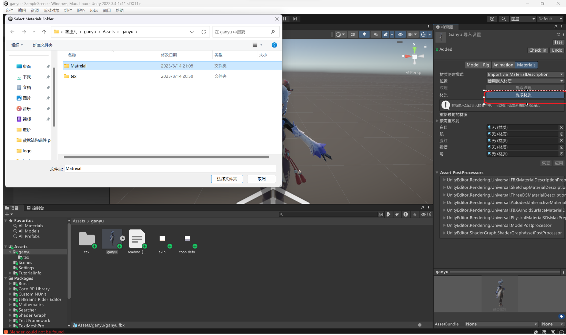The height and width of the screenshot is (335, 566).
Task: Click 取消 button in folder dialog
Action: 262,179
